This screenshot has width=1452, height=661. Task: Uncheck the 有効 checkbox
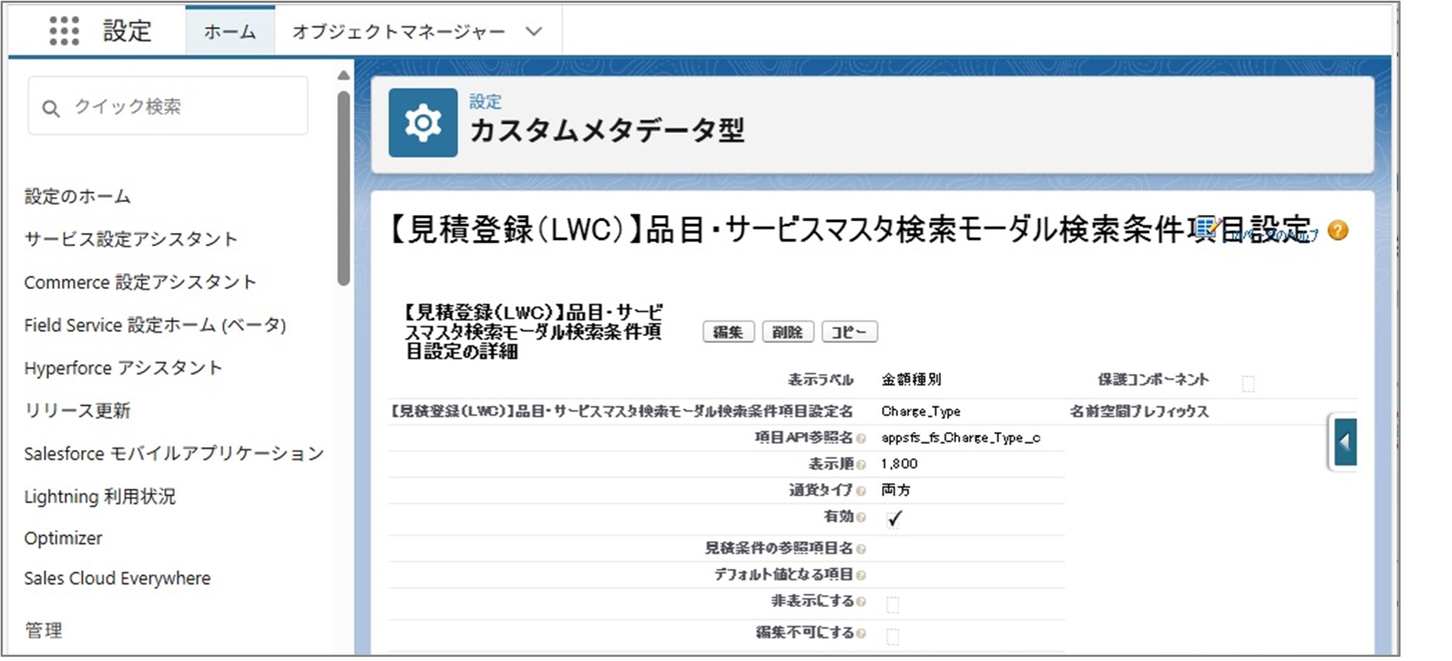point(893,519)
